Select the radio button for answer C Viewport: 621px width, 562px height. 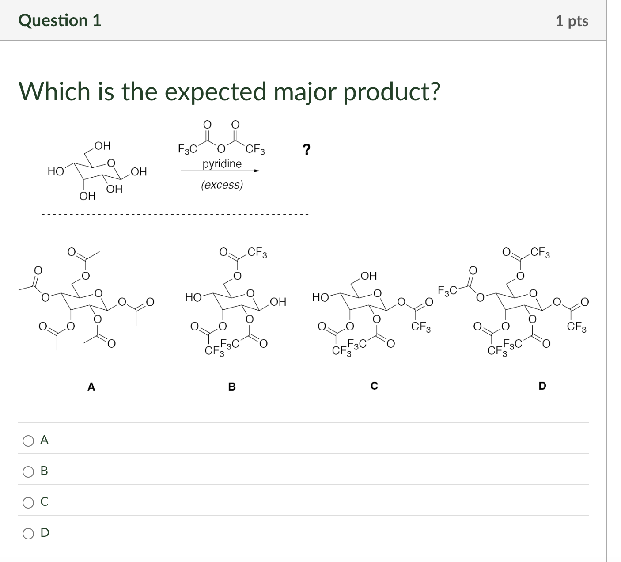pyautogui.click(x=28, y=502)
